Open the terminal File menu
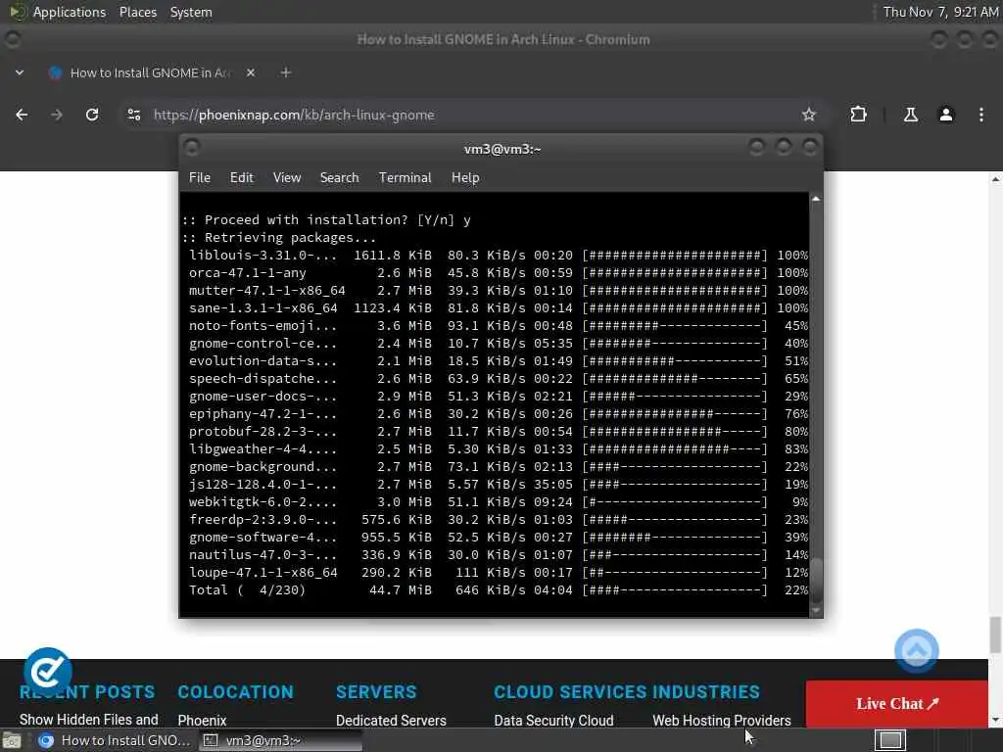 pyautogui.click(x=200, y=178)
